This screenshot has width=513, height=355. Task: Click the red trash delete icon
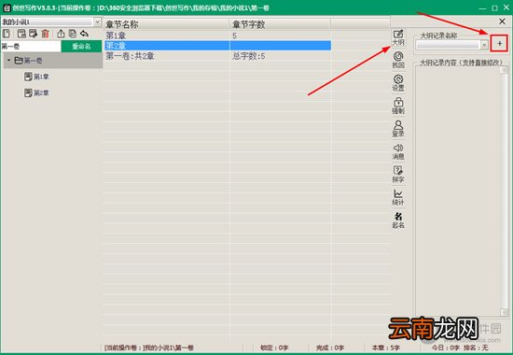pyautogui.click(x=45, y=34)
